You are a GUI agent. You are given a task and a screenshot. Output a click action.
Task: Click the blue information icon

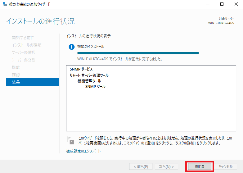pos(72,47)
